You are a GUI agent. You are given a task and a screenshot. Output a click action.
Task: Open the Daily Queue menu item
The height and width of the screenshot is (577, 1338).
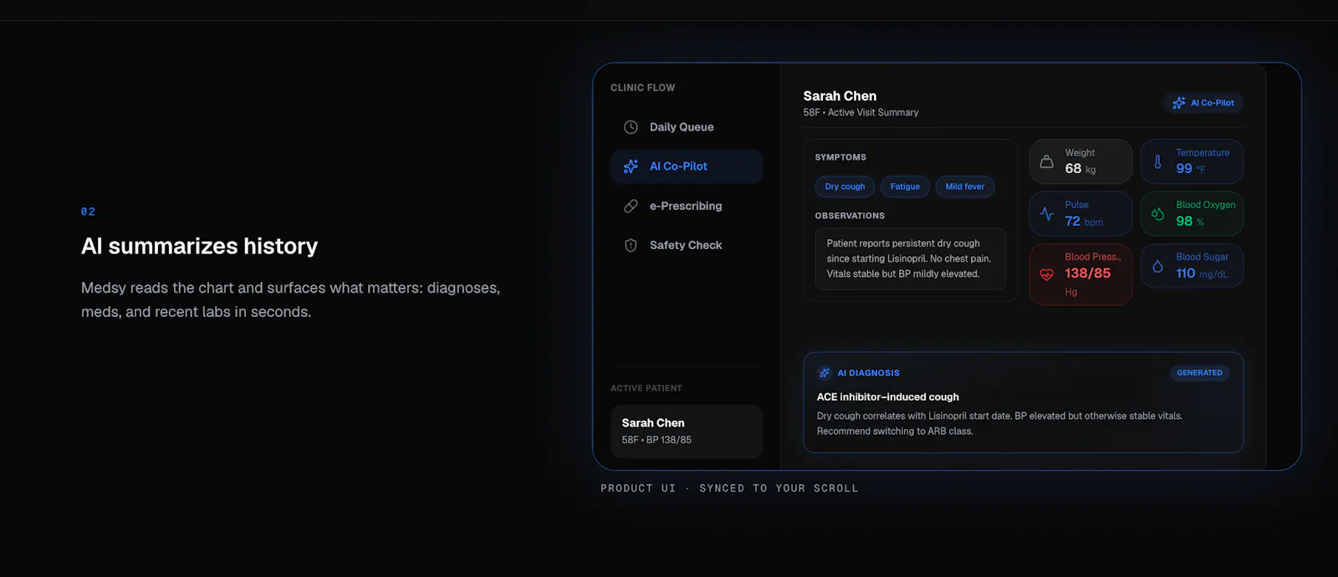click(x=687, y=127)
